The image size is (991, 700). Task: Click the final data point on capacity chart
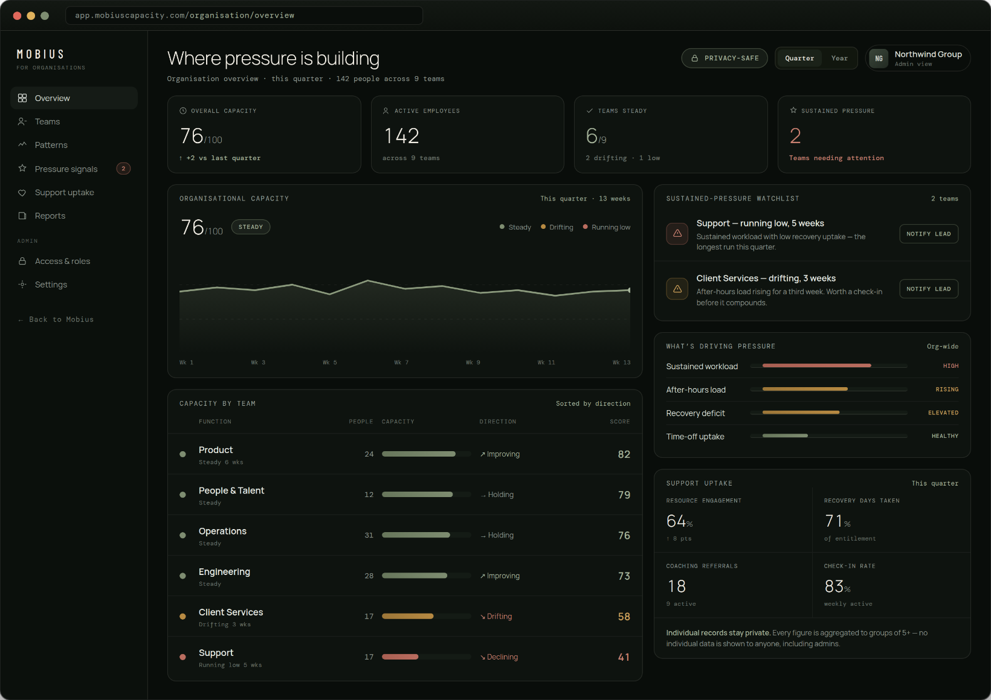[x=629, y=291]
